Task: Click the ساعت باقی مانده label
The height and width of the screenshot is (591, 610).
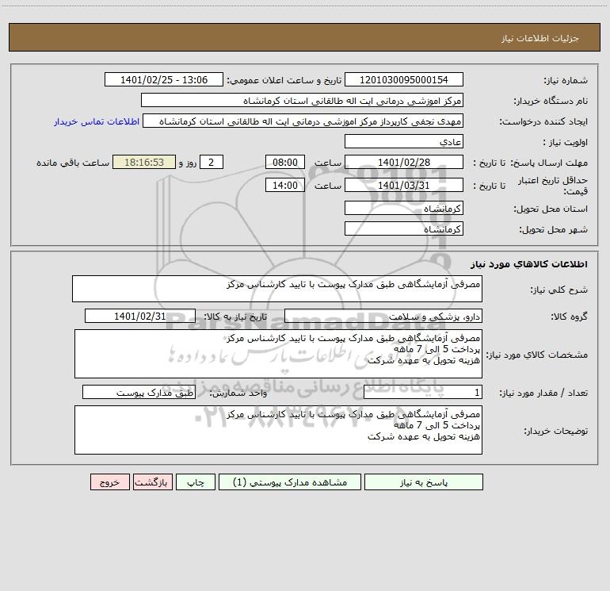Action: point(73,163)
